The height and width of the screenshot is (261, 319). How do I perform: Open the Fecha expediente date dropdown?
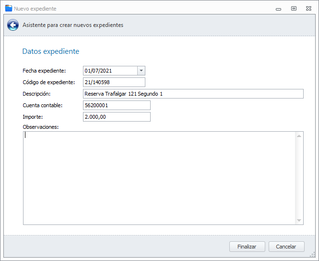coord(141,71)
